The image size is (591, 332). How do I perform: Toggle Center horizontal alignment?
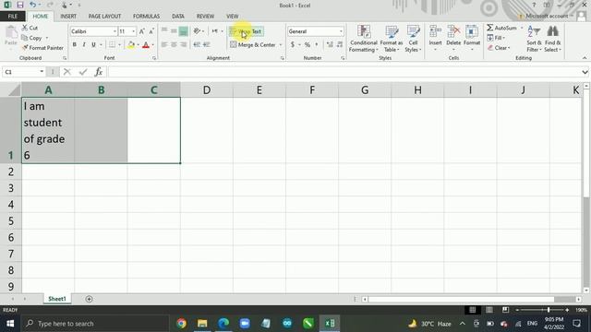coord(174,44)
